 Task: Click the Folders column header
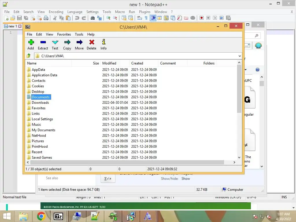(x=201, y=63)
